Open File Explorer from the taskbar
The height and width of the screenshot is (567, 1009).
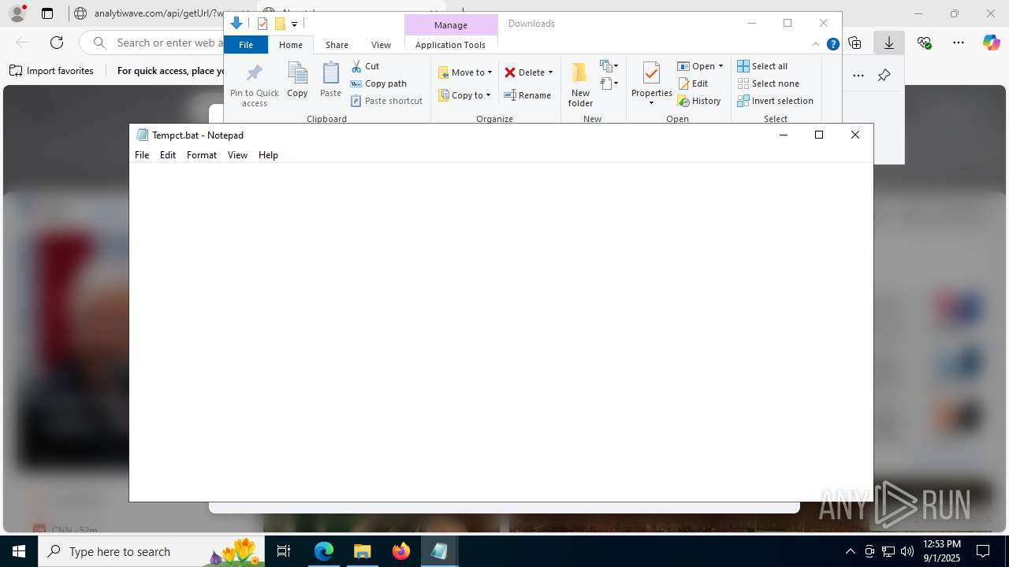click(x=362, y=551)
